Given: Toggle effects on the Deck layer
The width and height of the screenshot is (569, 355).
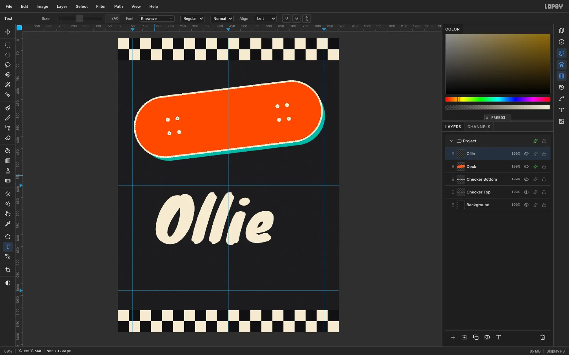Looking at the screenshot, I should point(536,166).
